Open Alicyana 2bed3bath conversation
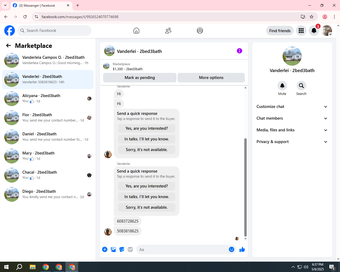The width and height of the screenshot is (340, 272). click(x=48, y=99)
